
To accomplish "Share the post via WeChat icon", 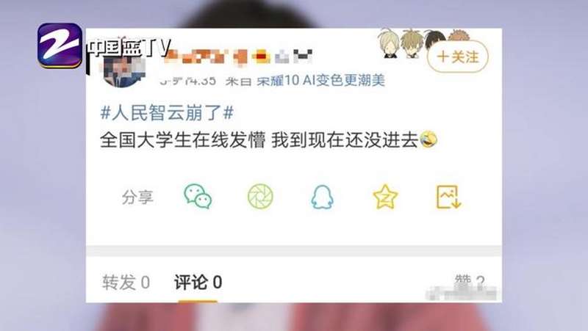I will (x=198, y=196).
